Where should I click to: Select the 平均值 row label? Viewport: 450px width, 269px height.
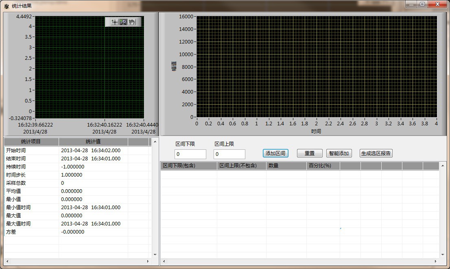pos(13,191)
